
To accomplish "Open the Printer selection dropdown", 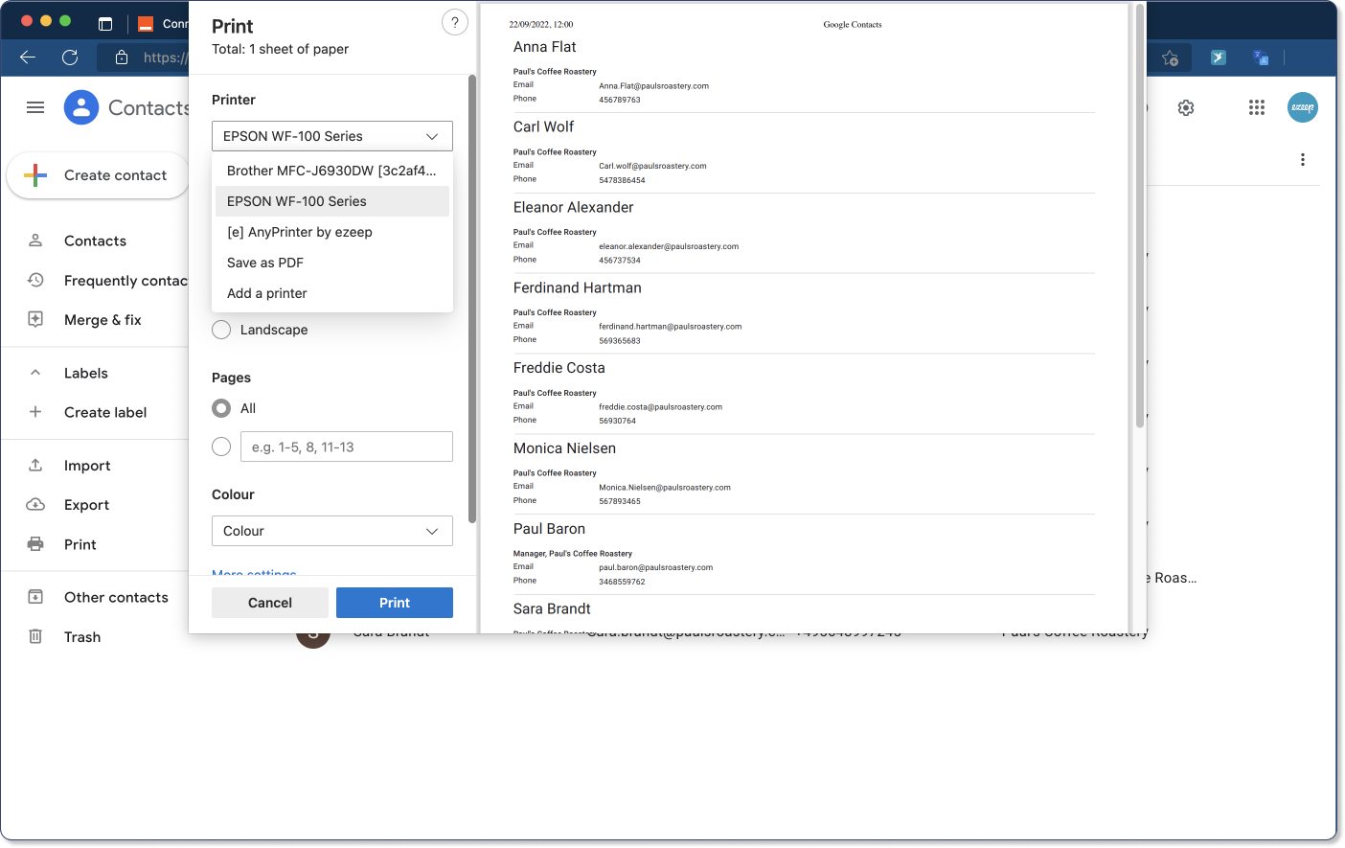I will click(331, 135).
